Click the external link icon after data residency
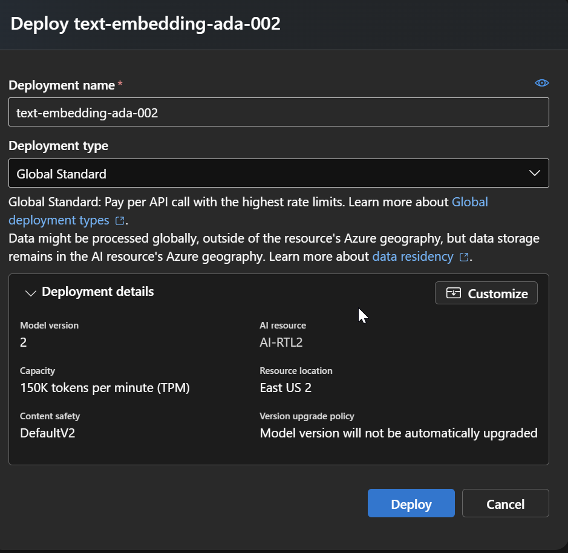The width and height of the screenshot is (568, 553). pos(464,257)
